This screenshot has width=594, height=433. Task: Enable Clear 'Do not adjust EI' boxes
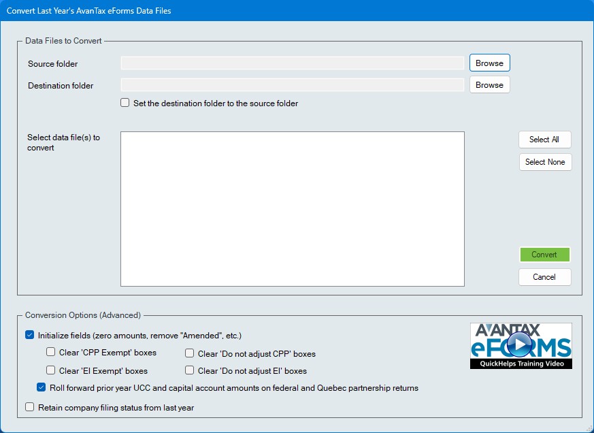click(190, 371)
